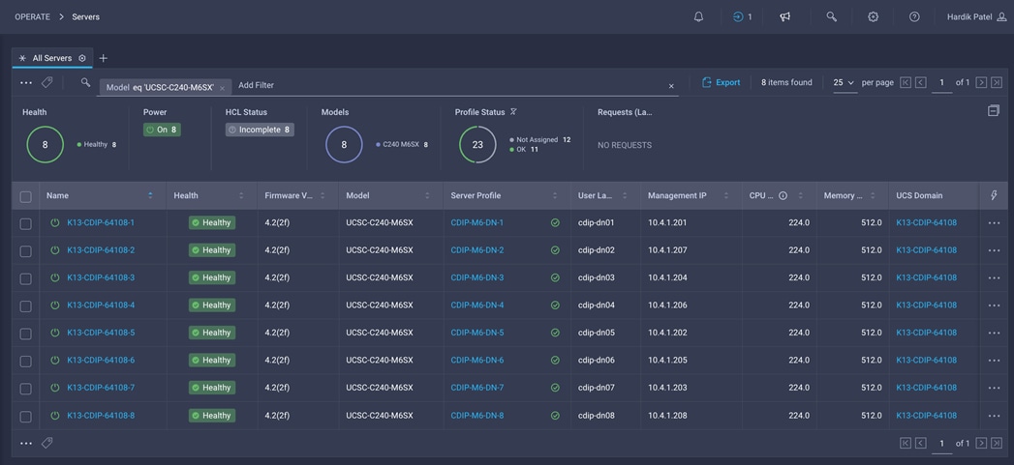Check the box for K13-CDIP-64108-4
The width and height of the screenshot is (1014, 465).
coord(26,306)
